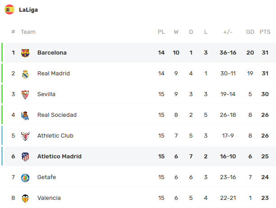Image resolution: width=276 pixels, height=208 pixels.
Task: Click the Atletico Madrid crest
Action: (26, 157)
